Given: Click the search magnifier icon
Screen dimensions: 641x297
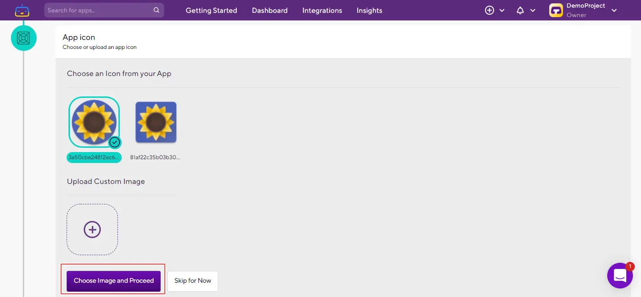Looking at the screenshot, I should coord(156,10).
